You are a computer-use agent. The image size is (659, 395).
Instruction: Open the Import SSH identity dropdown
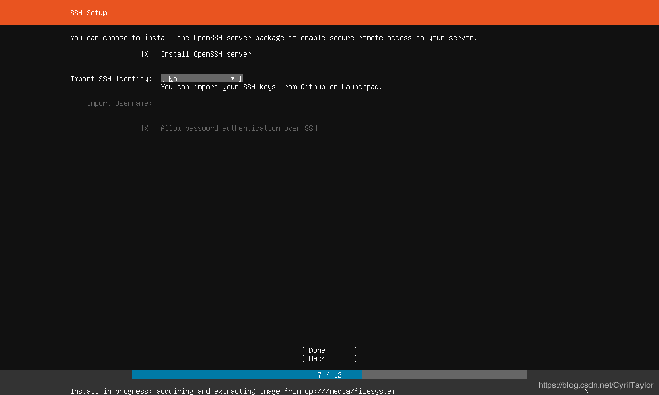tap(202, 79)
